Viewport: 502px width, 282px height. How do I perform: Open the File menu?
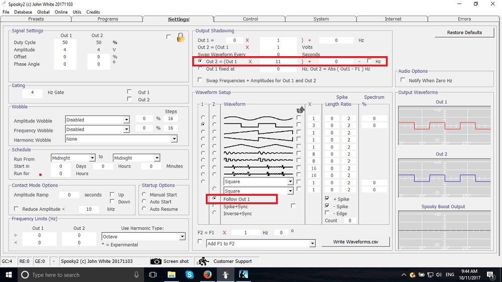[x=6, y=12]
